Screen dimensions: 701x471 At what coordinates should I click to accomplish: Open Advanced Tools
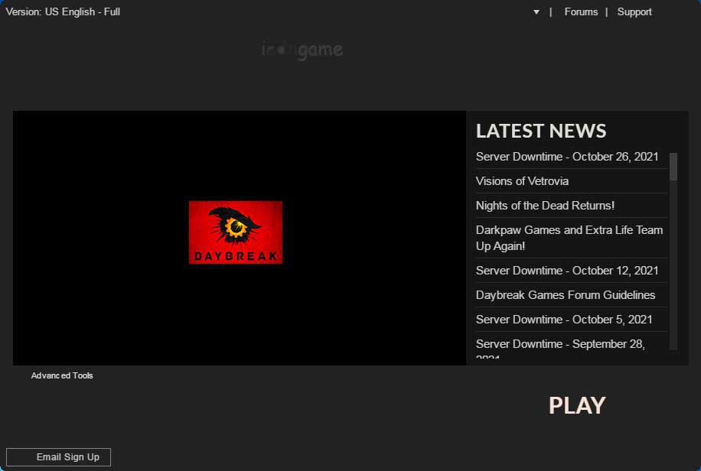62,376
